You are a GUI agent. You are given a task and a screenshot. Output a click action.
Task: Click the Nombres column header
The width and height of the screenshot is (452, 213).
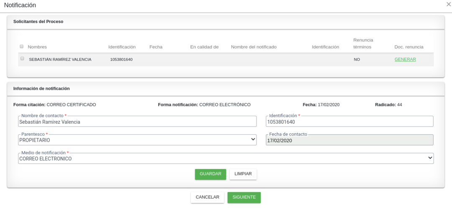pyautogui.click(x=37, y=47)
